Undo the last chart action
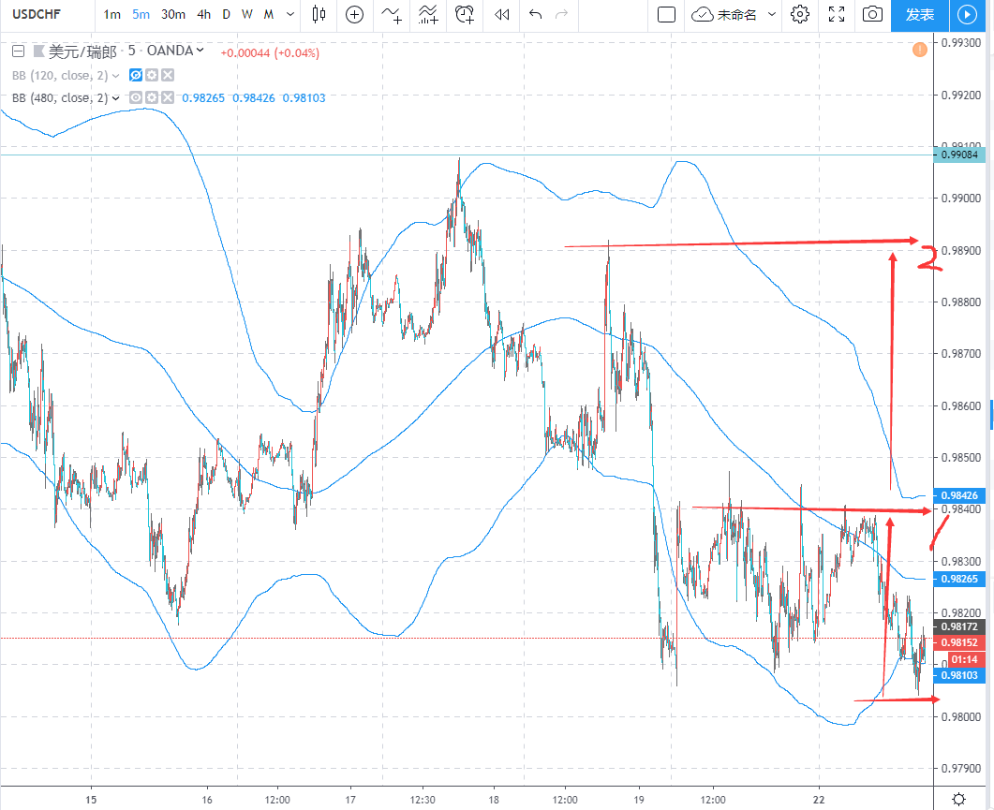The image size is (994, 810). click(x=535, y=14)
